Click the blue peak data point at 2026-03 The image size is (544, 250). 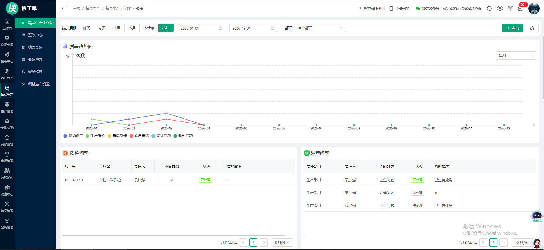coord(166,113)
